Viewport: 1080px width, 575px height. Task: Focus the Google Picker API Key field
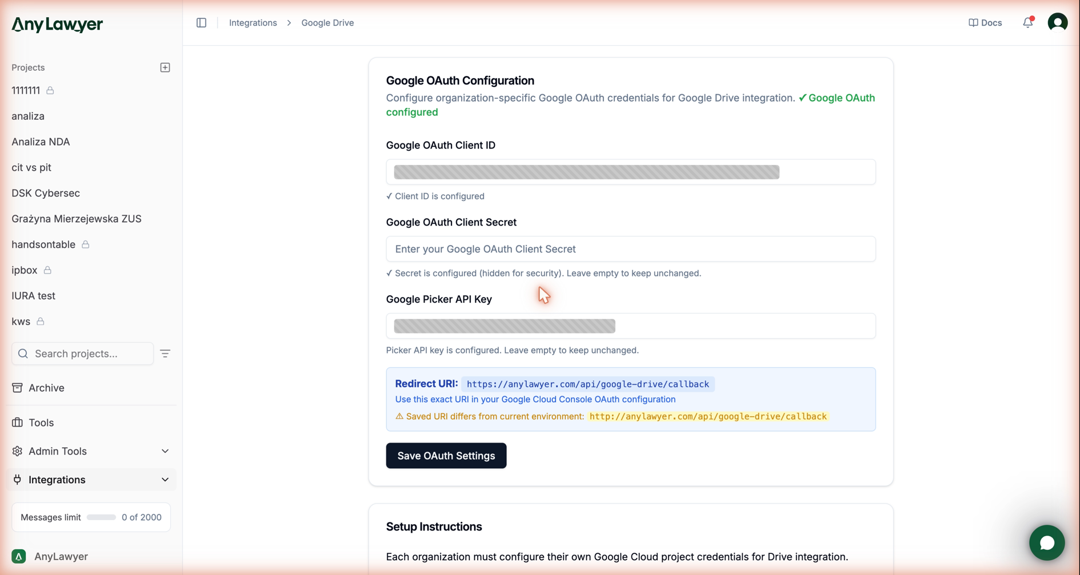click(x=630, y=326)
